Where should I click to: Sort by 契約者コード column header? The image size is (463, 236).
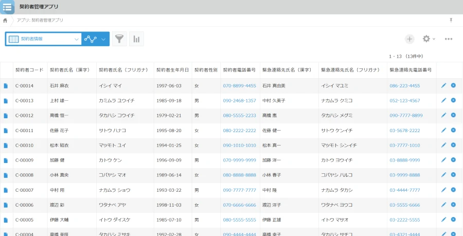(29, 70)
